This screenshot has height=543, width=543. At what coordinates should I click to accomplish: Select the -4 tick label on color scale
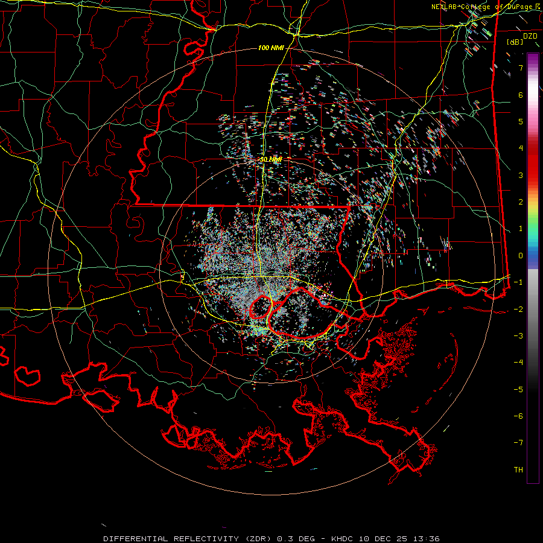(518, 363)
